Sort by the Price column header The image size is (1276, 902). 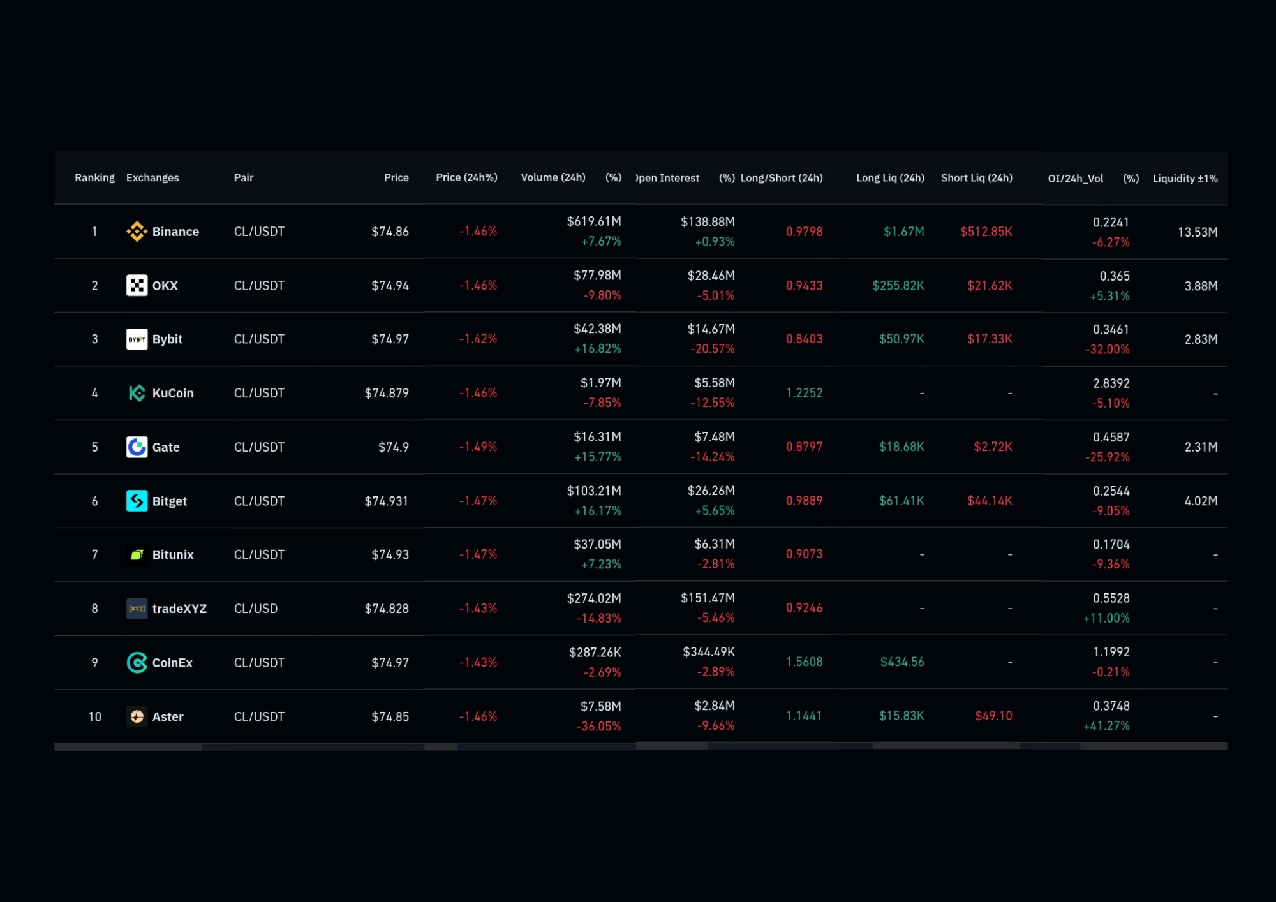click(x=396, y=177)
